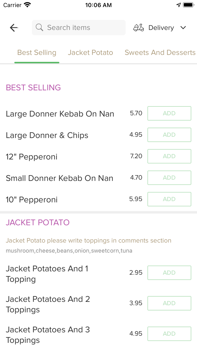Screen dimensions: 197x351
Task: Select the Best Selling tab
Action: [x=37, y=52]
